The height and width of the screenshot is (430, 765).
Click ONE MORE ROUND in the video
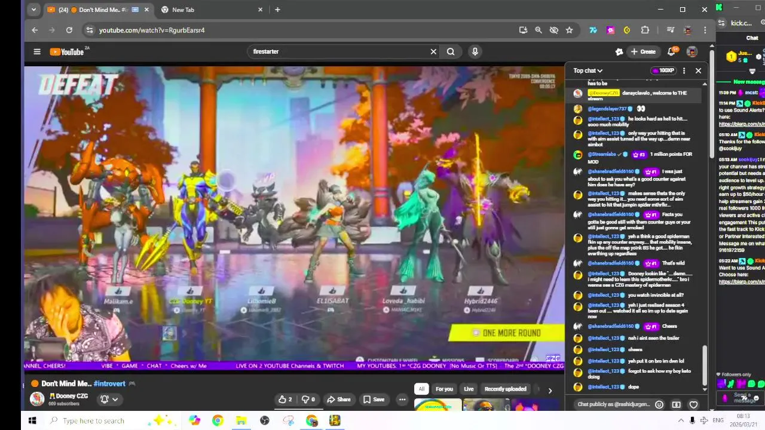[507, 333]
